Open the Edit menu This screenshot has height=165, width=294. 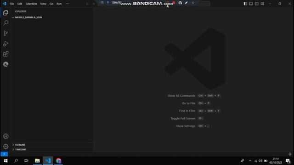[20, 4]
